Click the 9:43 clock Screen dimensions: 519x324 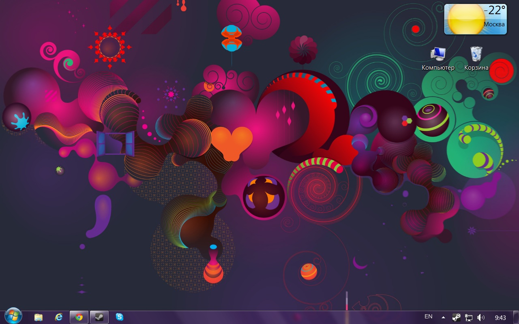tap(500, 318)
